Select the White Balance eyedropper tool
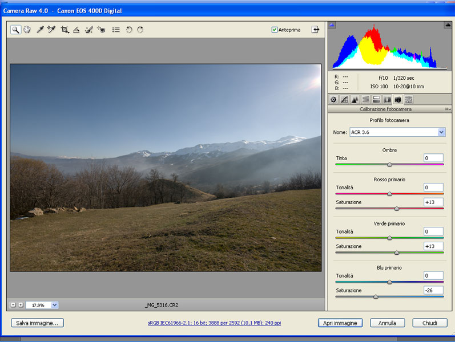 (40, 30)
